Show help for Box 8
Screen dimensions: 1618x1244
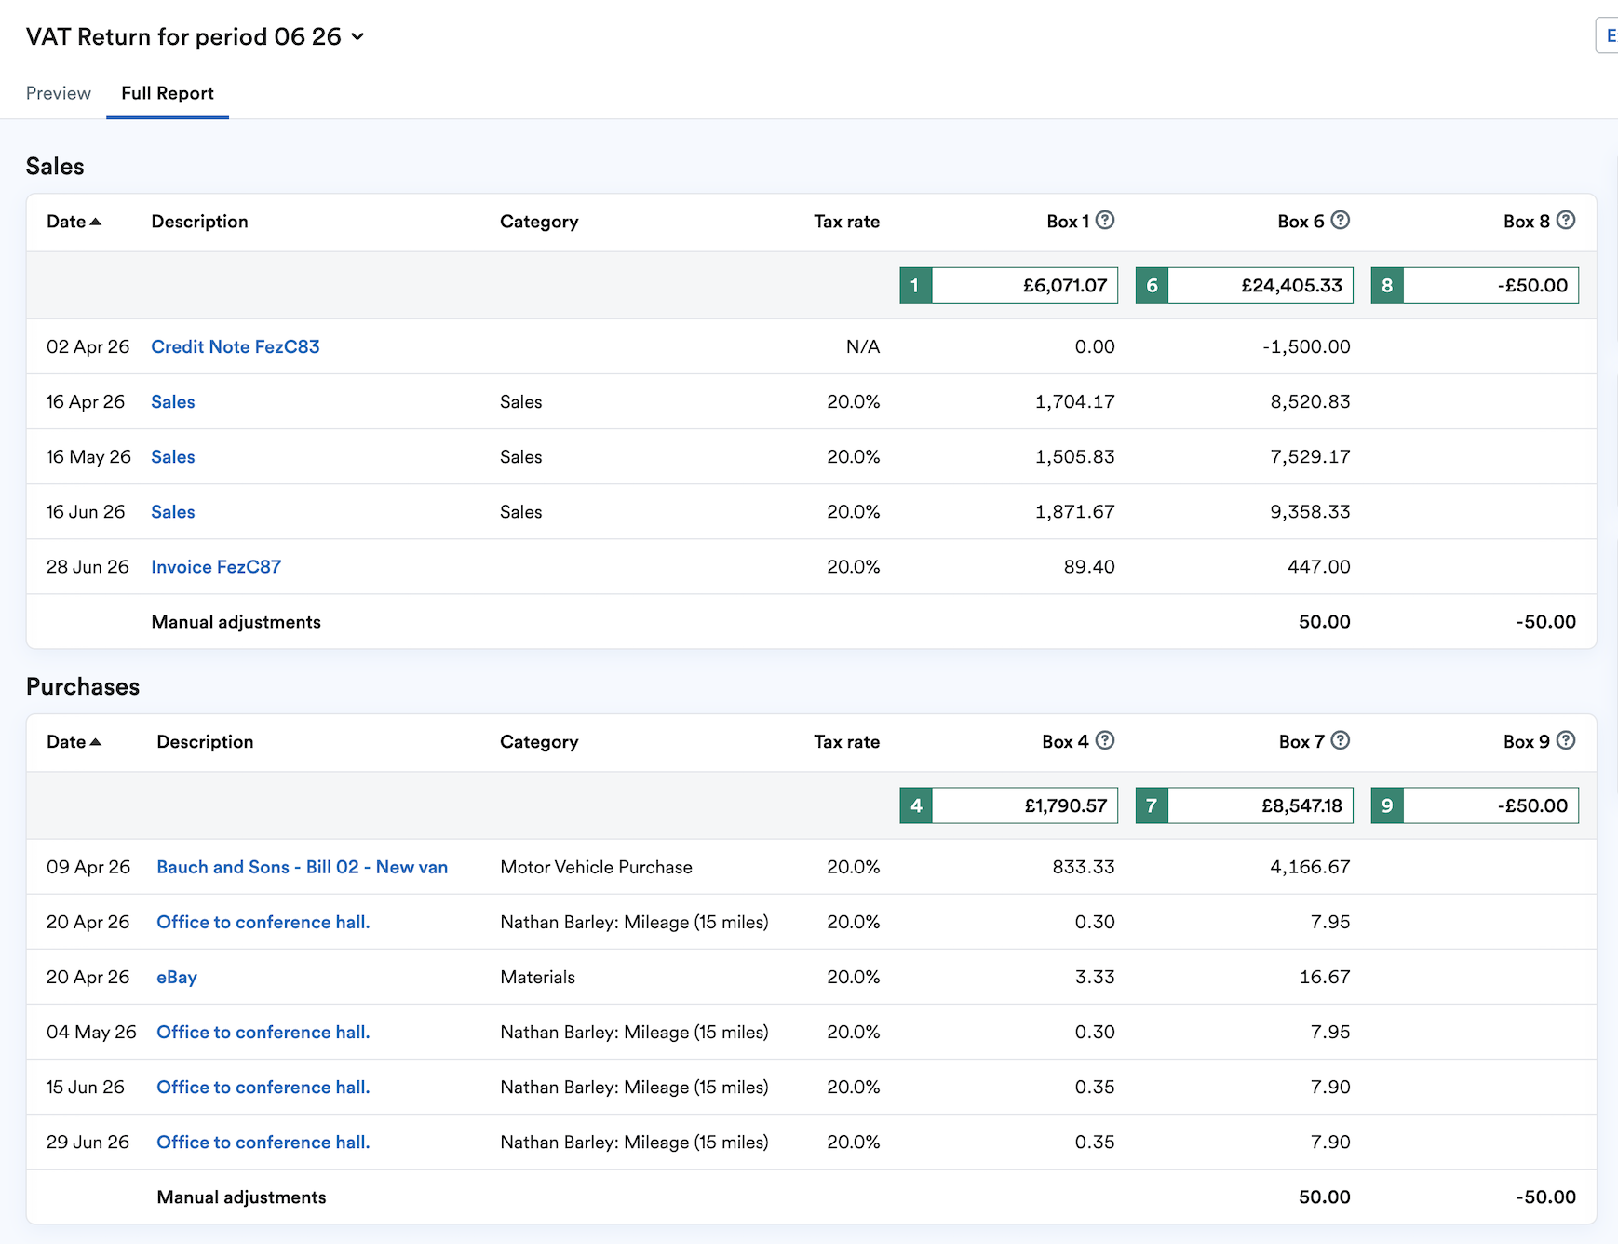click(x=1566, y=221)
